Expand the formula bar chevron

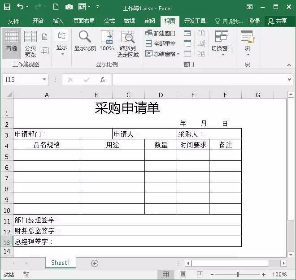(x=289, y=80)
